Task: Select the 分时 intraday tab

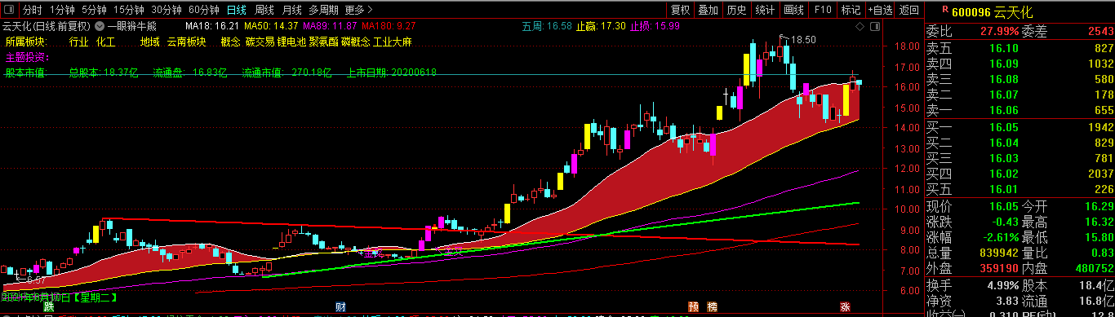Action: [32, 10]
